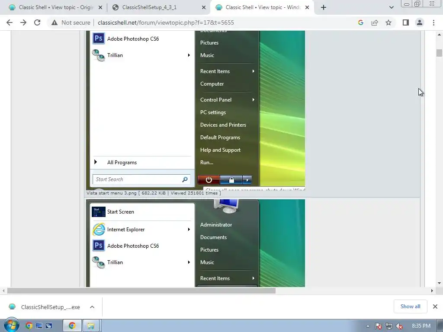Click Run... in the menu image
Image resolution: width=443 pixels, height=332 pixels.
(x=206, y=163)
